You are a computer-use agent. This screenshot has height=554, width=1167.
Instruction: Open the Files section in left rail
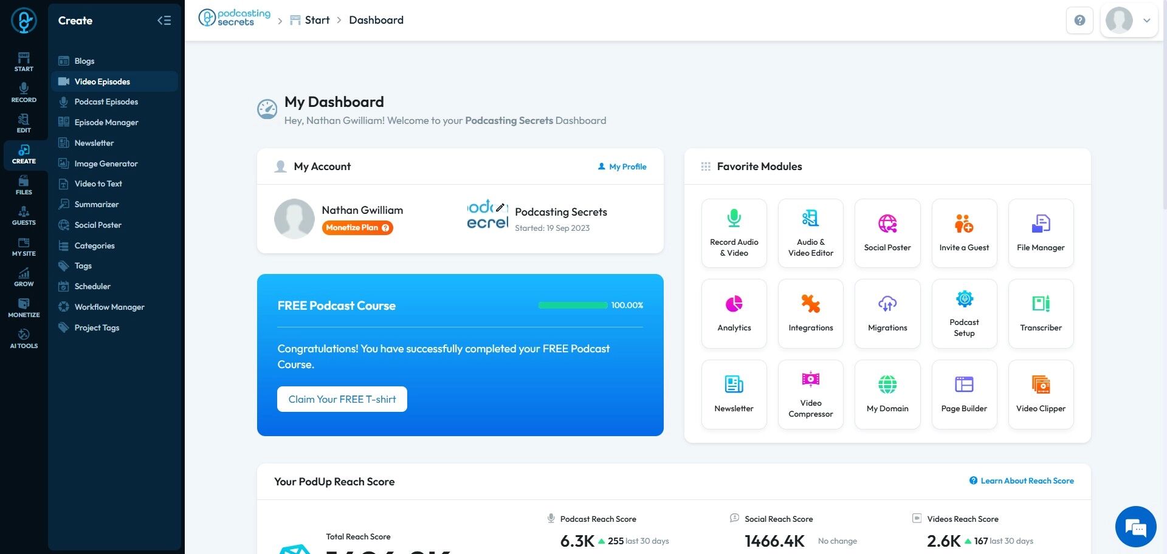pos(24,185)
